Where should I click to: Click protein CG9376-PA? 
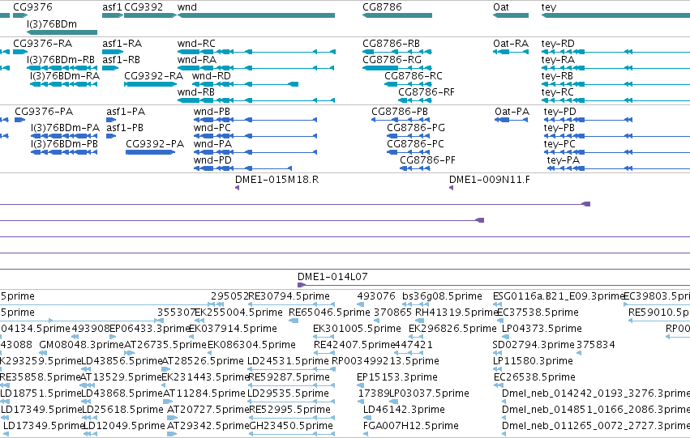click(44, 112)
